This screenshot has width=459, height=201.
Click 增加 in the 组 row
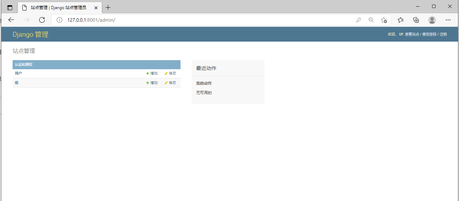point(152,83)
